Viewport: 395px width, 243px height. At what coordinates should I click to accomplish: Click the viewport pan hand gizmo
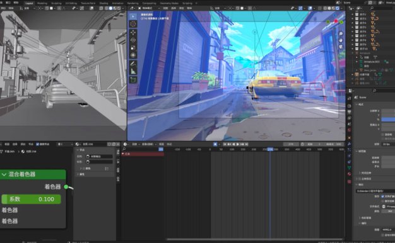[x=341, y=40]
